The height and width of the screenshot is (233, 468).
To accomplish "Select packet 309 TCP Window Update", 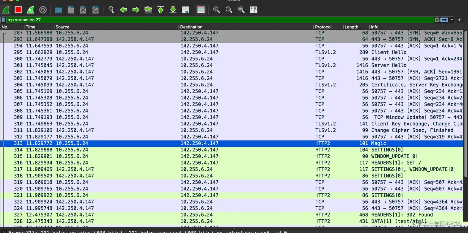I will 232,117.
